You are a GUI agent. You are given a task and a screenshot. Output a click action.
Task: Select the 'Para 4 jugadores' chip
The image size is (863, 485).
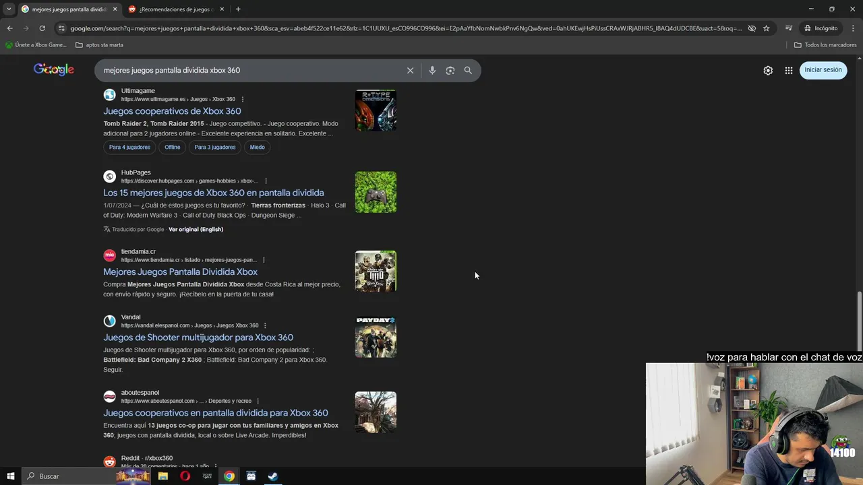tap(129, 147)
